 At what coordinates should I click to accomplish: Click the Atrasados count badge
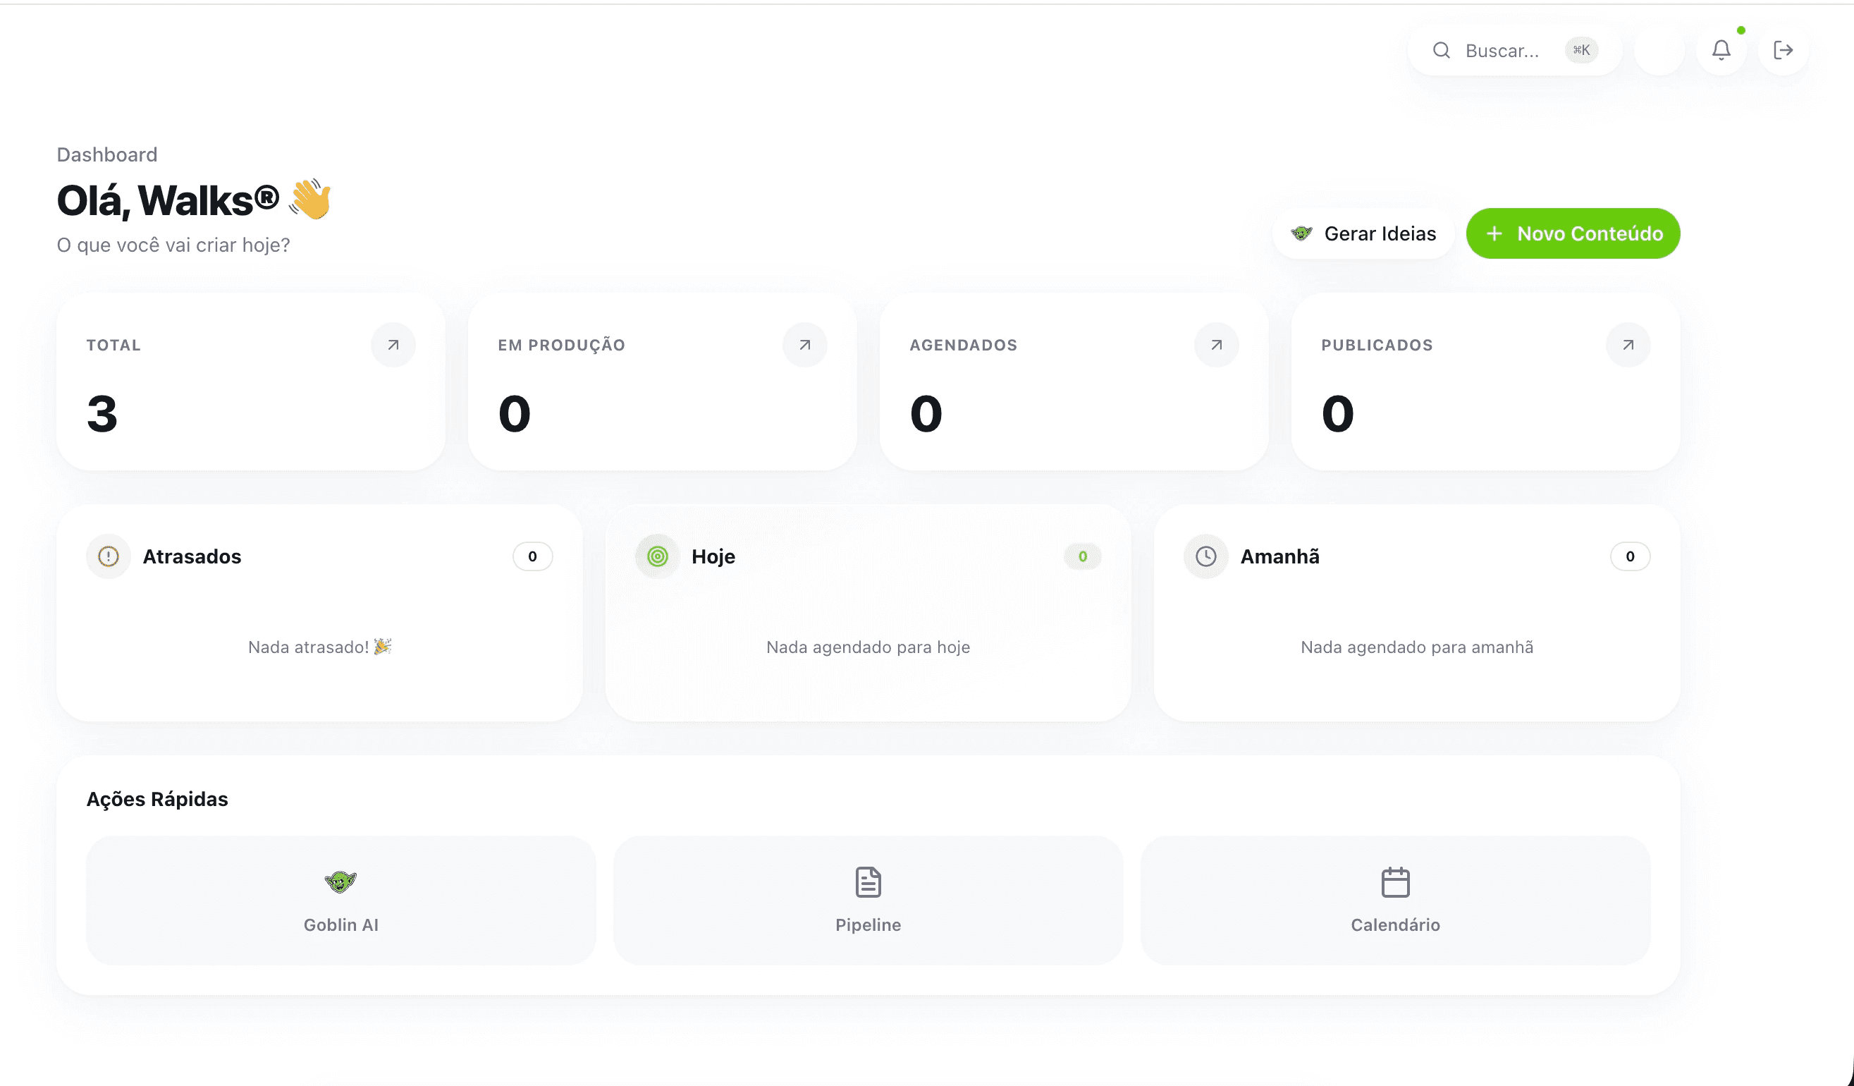tap(532, 556)
